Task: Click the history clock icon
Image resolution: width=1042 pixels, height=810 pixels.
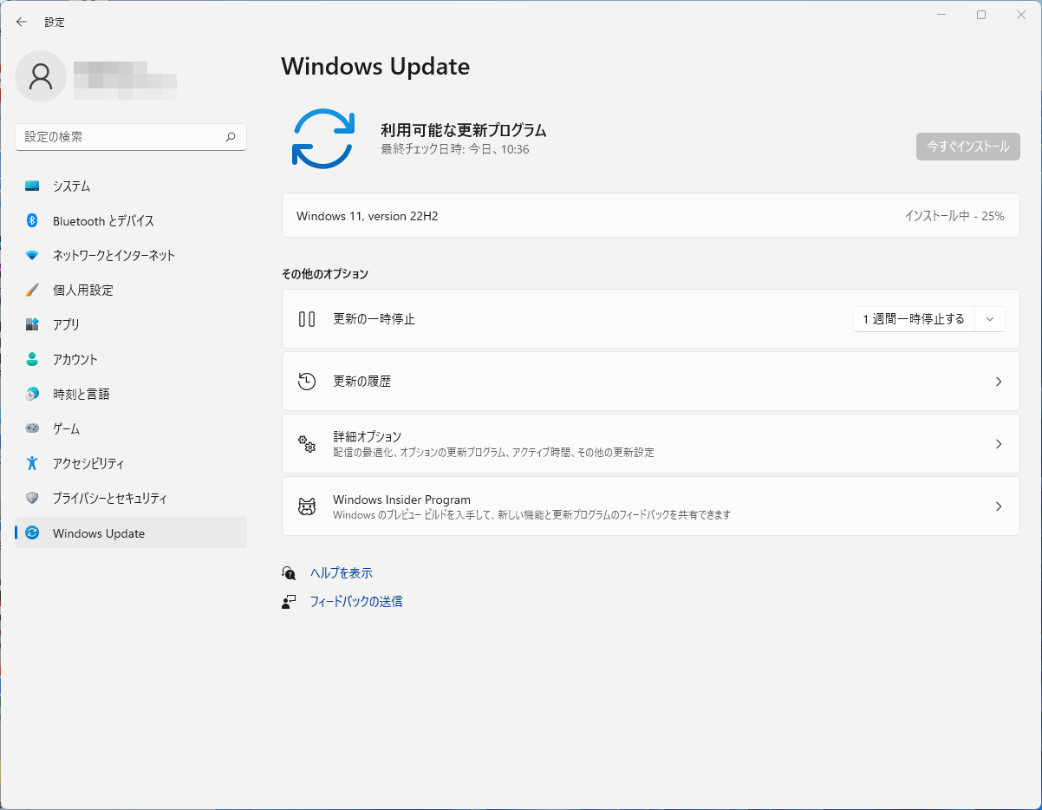Action: tap(307, 382)
